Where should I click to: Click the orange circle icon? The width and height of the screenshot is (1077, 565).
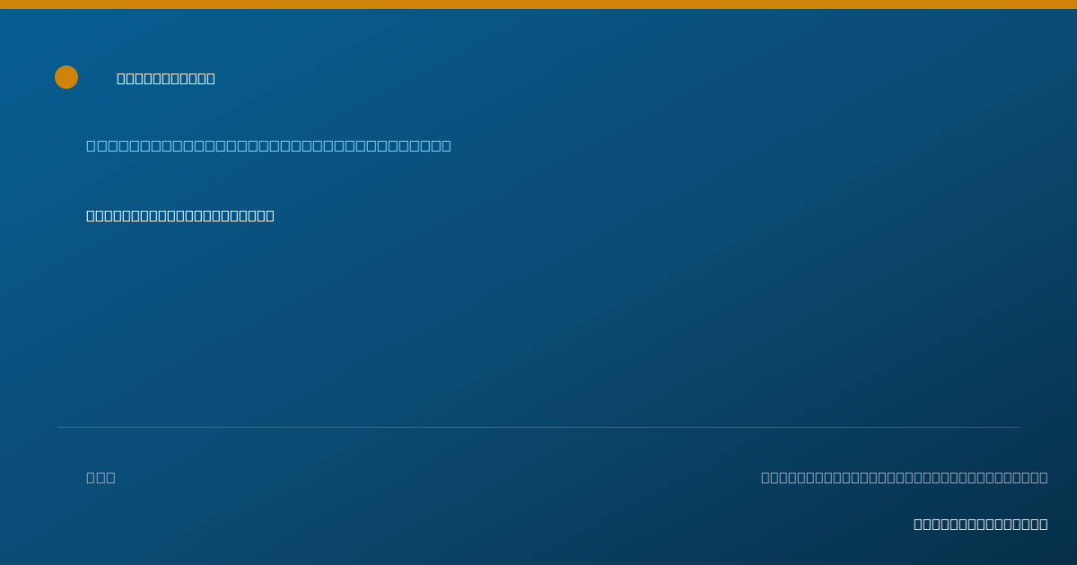click(66, 77)
